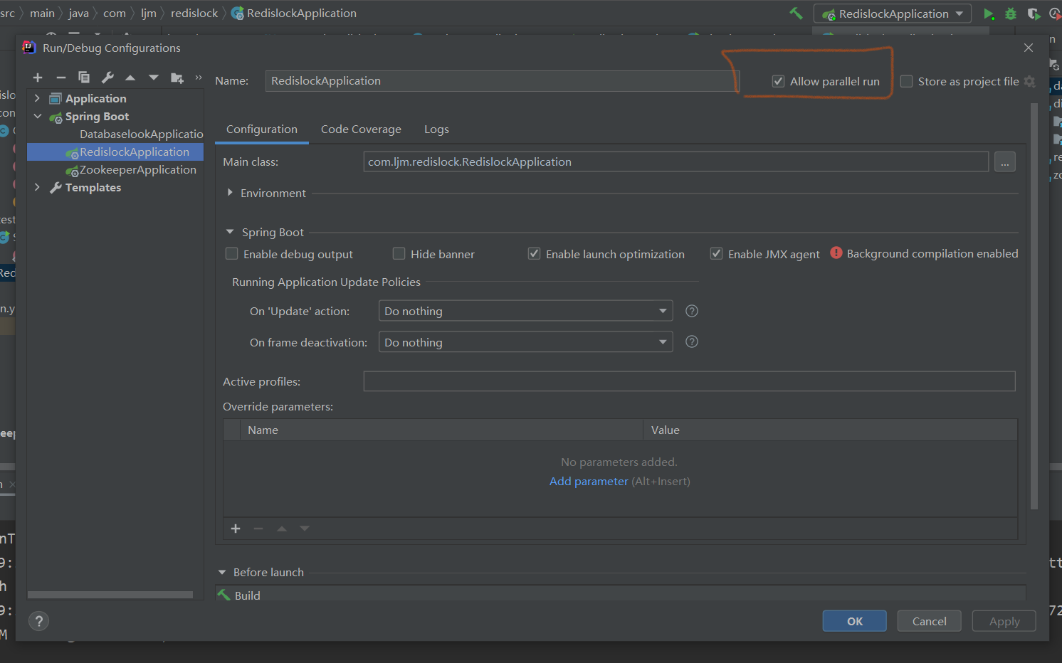Screen dimensions: 1062x663
Task: Click the Name column header
Action: pos(441,430)
